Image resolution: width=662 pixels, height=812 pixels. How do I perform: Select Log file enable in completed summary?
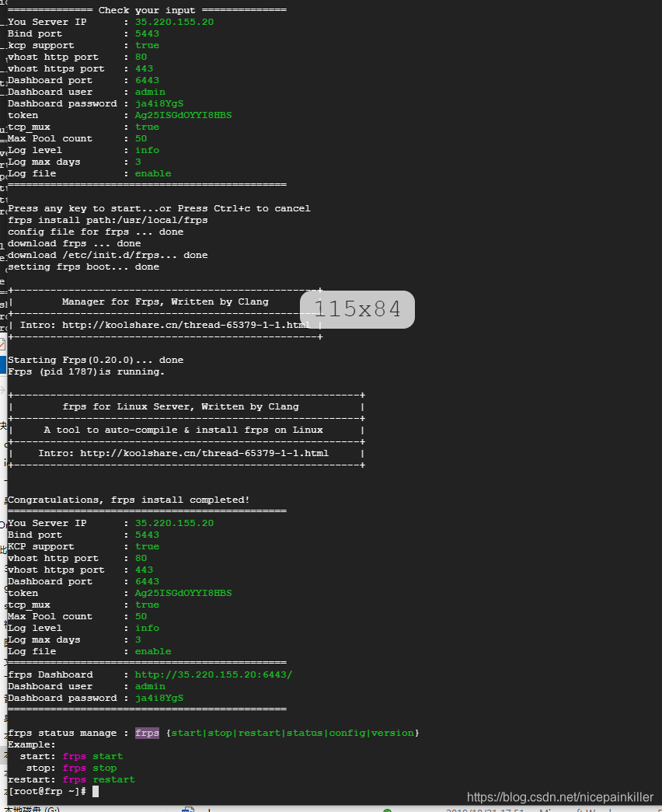153,651
